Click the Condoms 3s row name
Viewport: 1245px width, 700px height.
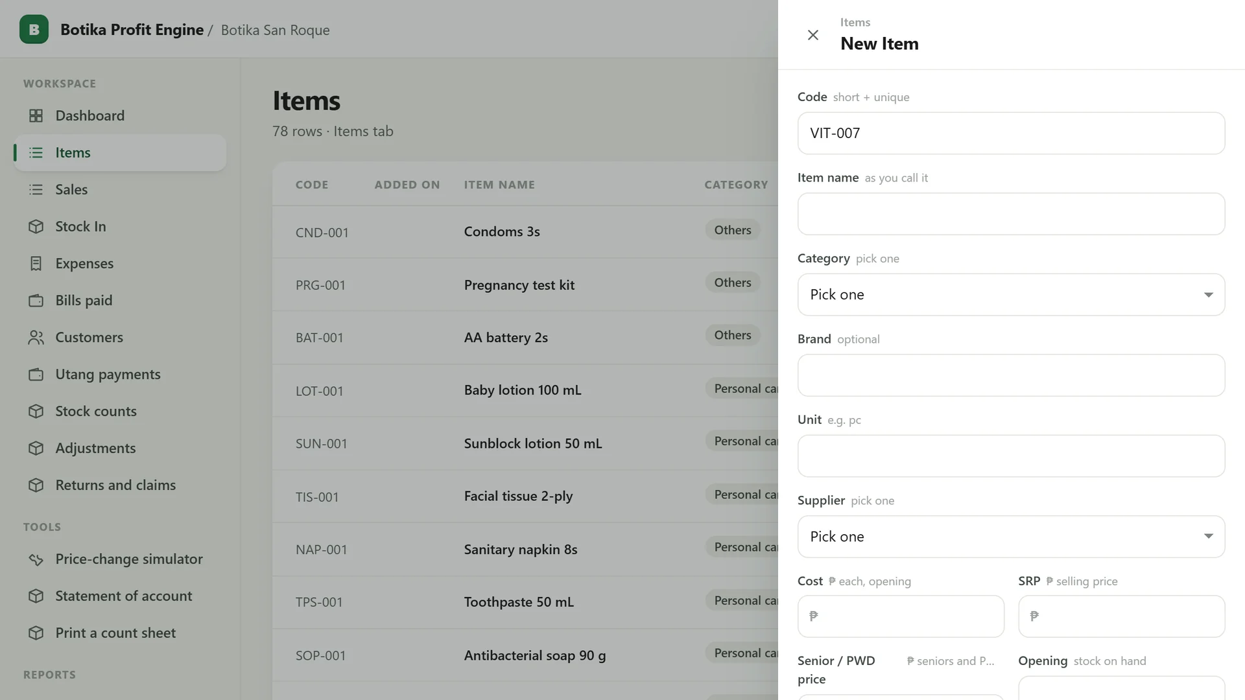502,231
